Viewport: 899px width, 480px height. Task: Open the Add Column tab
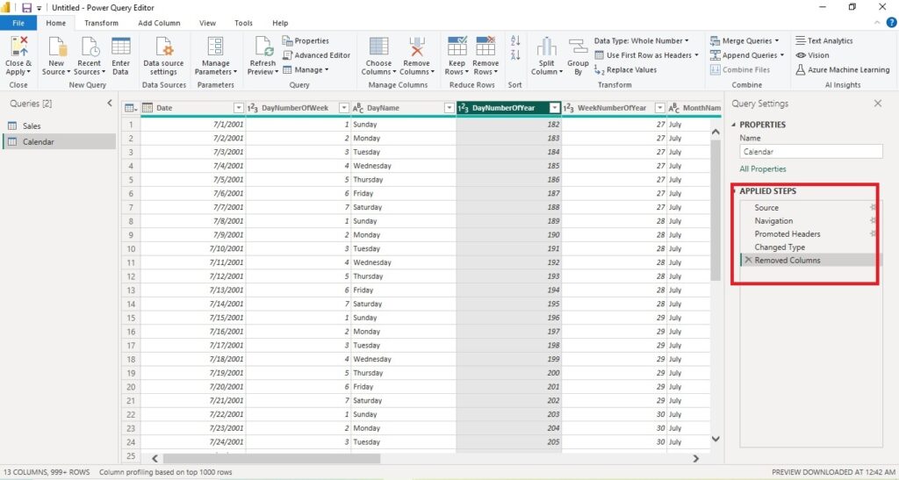(x=159, y=23)
